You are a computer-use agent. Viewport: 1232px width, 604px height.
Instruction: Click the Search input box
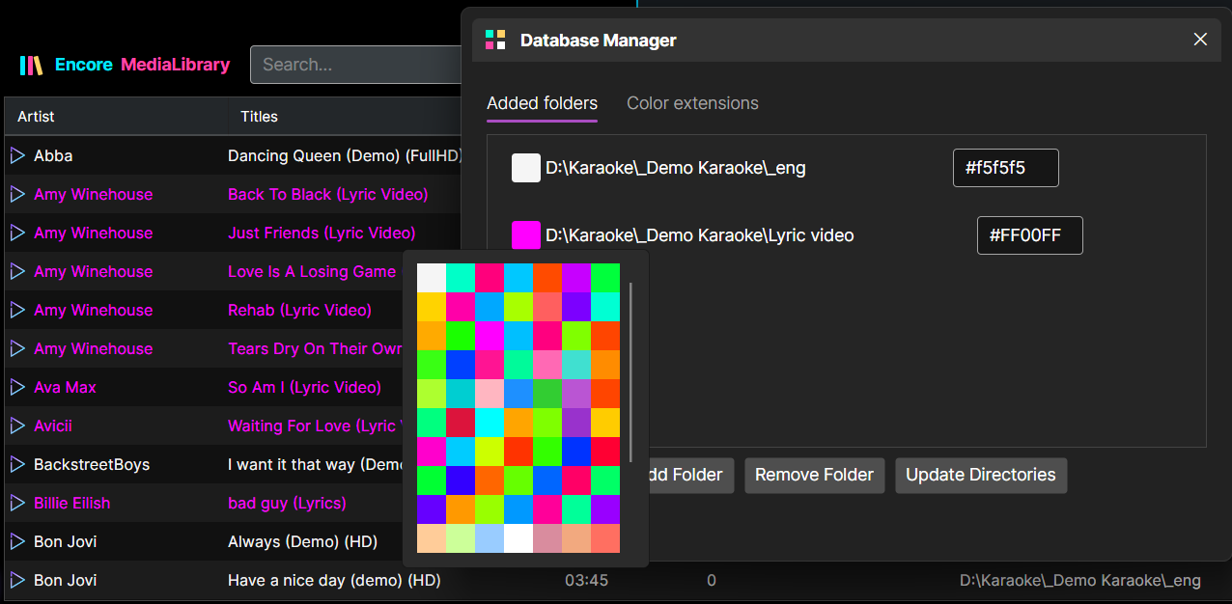pyautogui.click(x=357, y=65)
